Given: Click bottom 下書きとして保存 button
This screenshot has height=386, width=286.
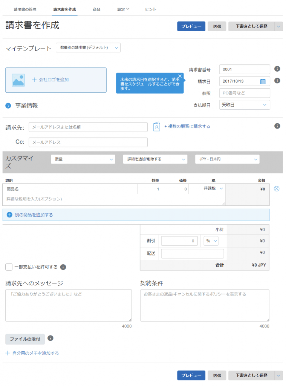Looking at the screenshot, I should 252,375.
